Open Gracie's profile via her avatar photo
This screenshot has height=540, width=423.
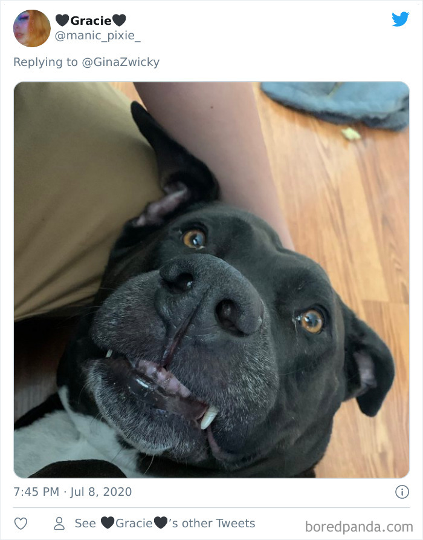pyautogui.click(x=31, y=28)
